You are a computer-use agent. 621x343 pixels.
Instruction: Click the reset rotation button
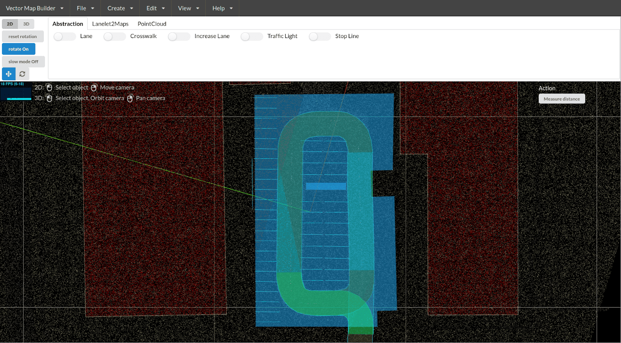(23, 36)
